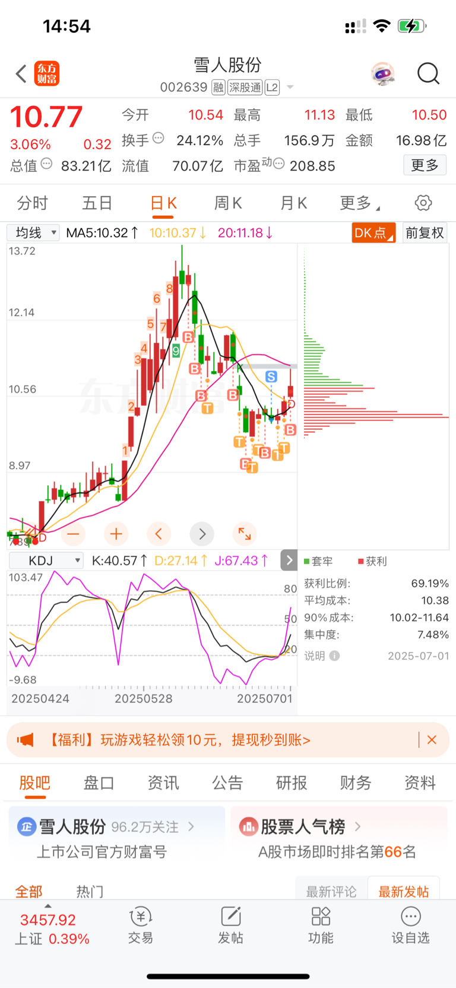Zoom out chart with minus button

(x=73, y=534)
